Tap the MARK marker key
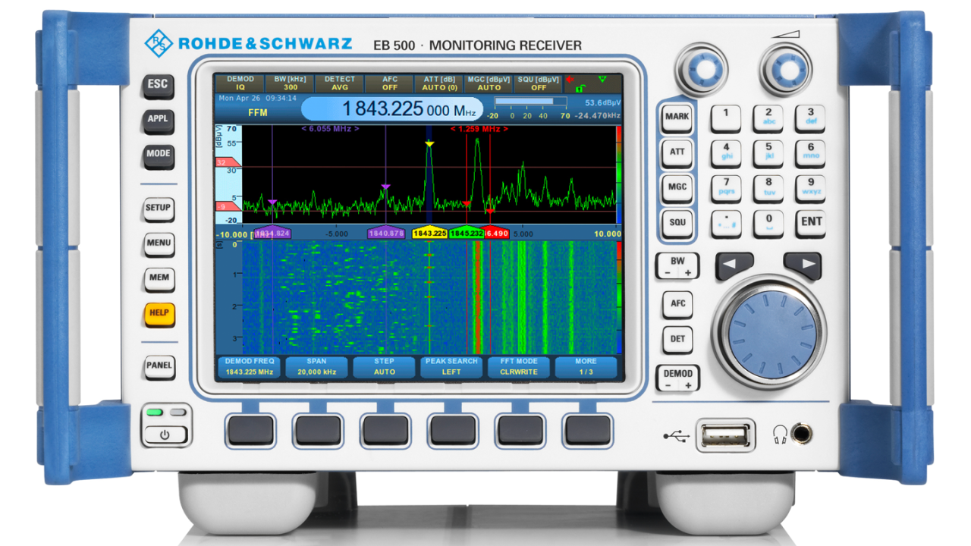 [677, 118]
